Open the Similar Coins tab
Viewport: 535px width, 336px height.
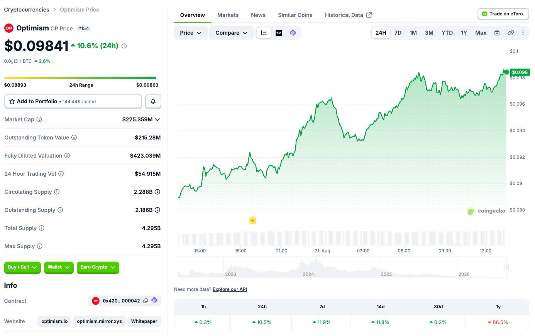tap(295, 15)
